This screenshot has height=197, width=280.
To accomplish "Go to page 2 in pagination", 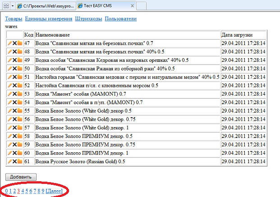I will coord(14,191).
